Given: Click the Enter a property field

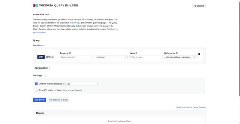Looking at the screenshot, I should pyautogui.click(x=76, y=57).
